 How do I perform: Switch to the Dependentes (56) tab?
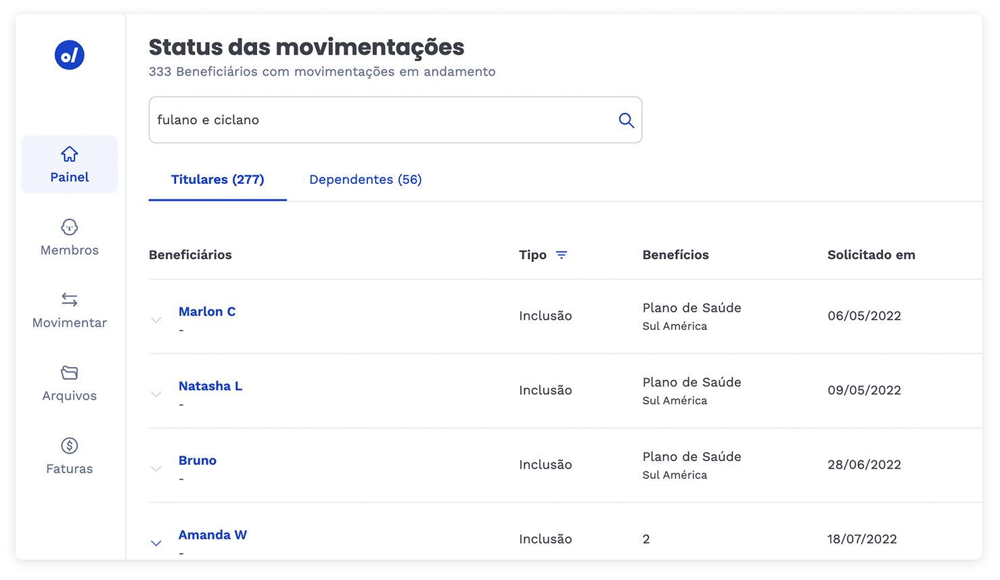[x=365, y=180]
